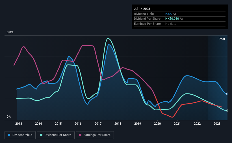Select the blue Dividend Yield endpoint marker

click(x=227, y=94)
